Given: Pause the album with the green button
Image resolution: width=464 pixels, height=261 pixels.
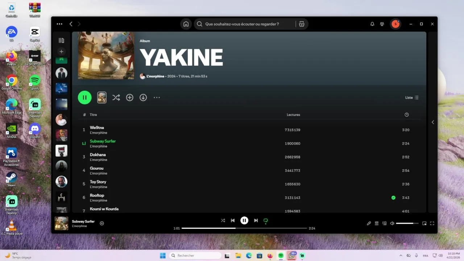Looking at the screenshot, I should [x=84, y=98].
